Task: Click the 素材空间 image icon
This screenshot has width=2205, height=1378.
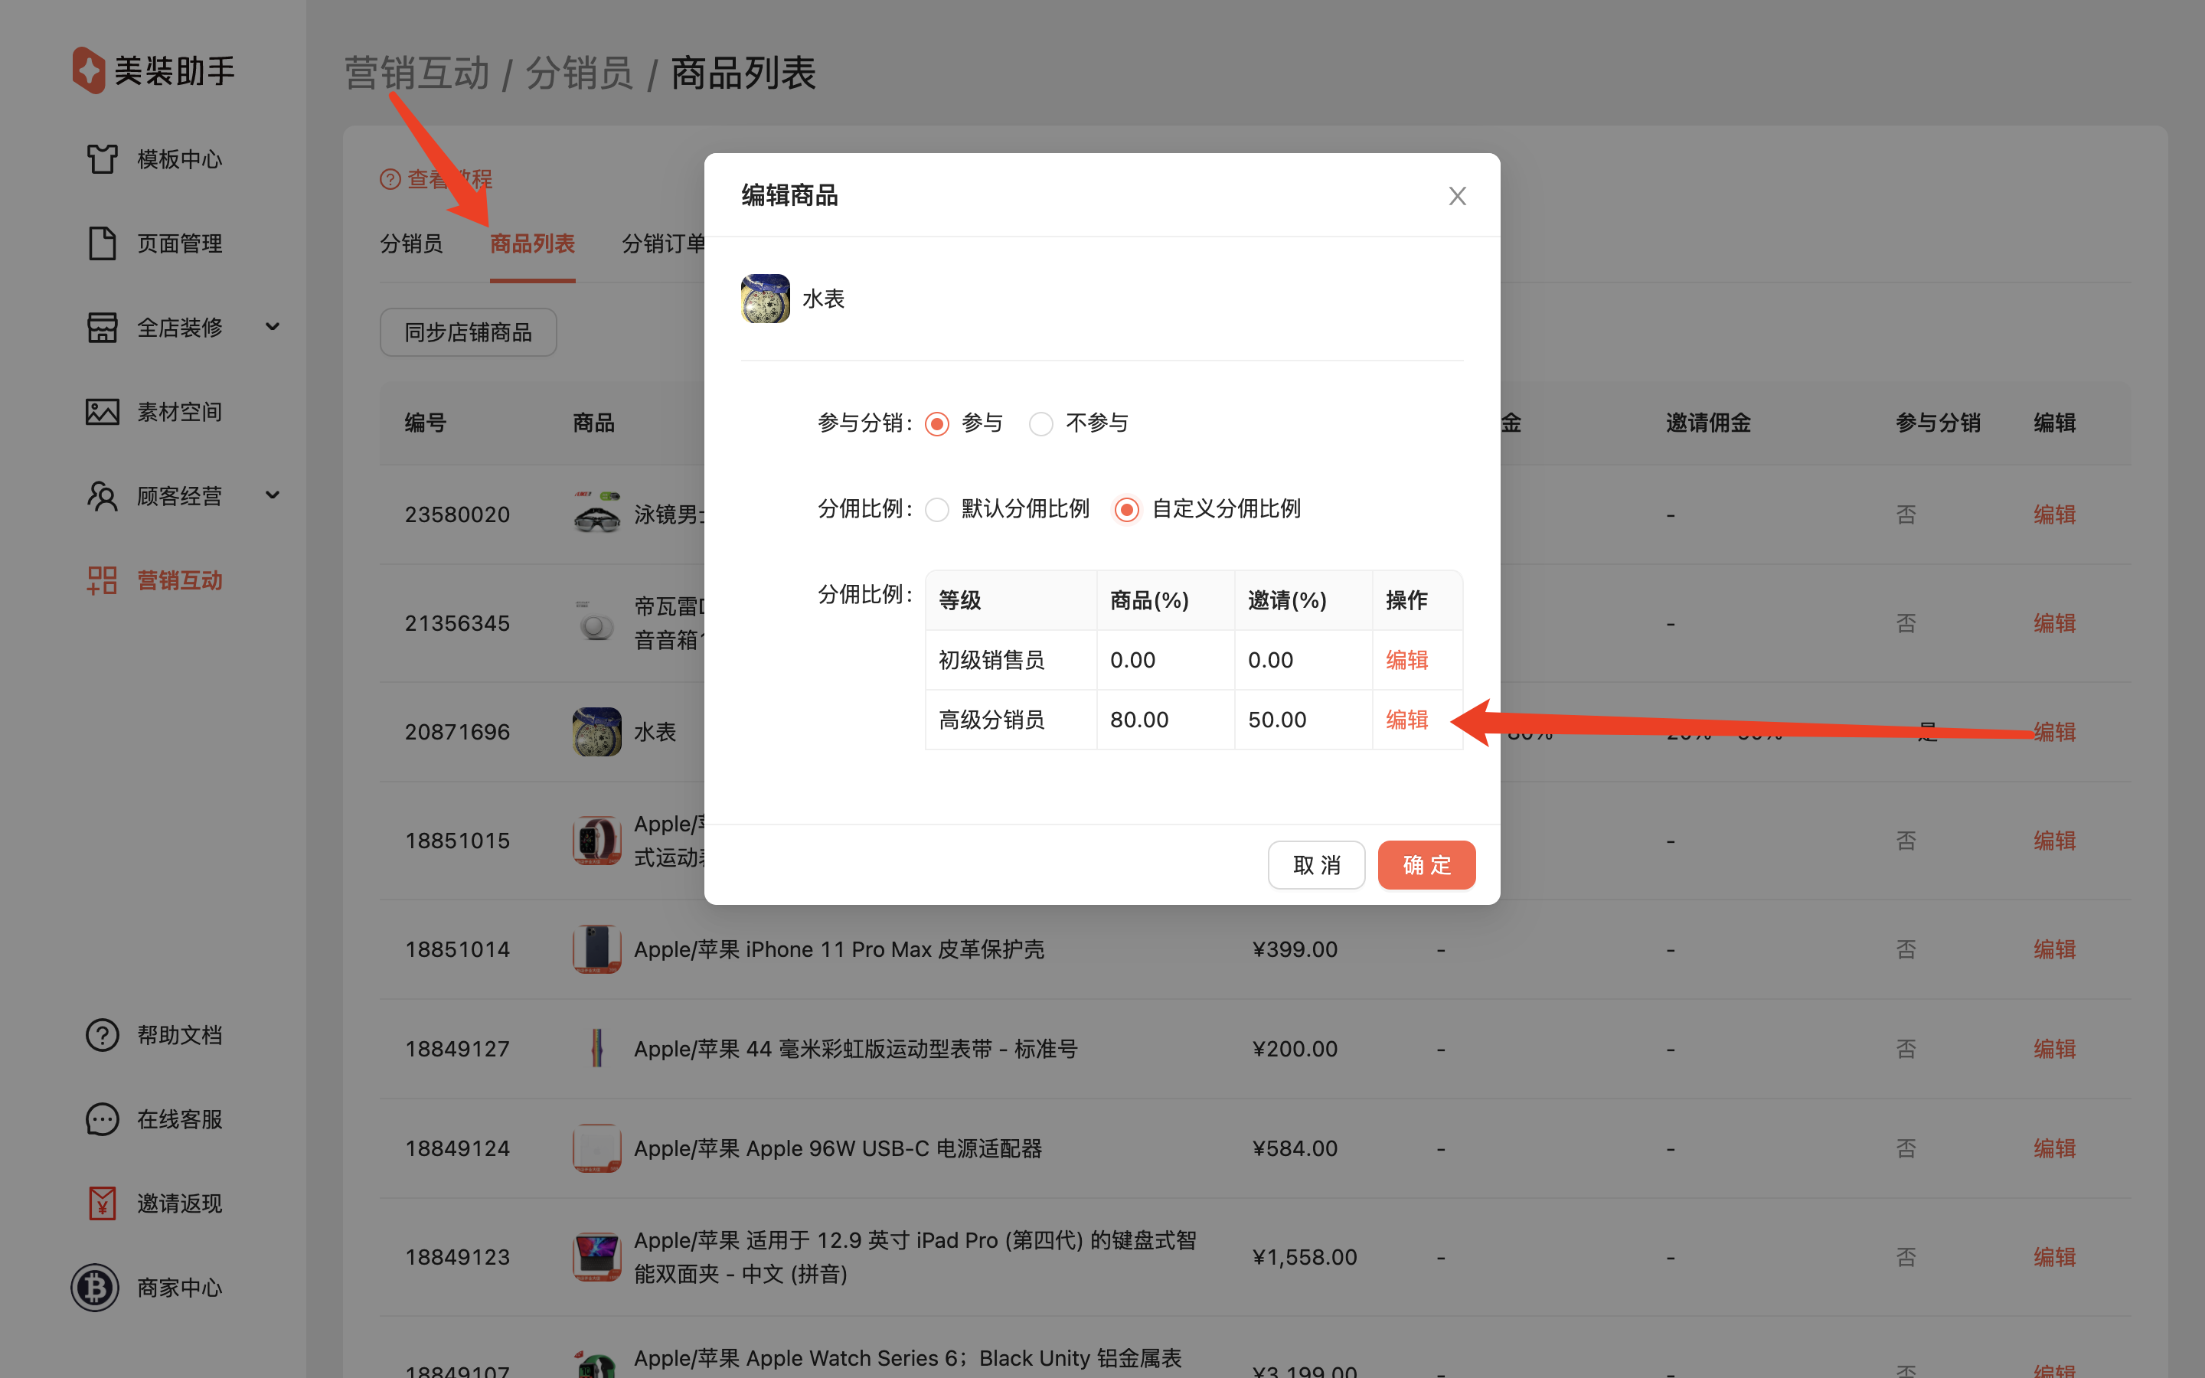Action: [102, 412]
